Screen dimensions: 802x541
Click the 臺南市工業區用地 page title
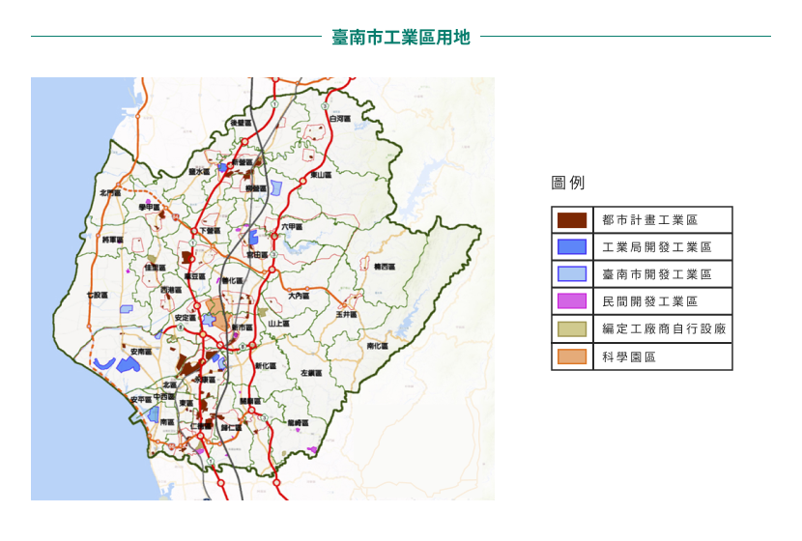(400, 37)
